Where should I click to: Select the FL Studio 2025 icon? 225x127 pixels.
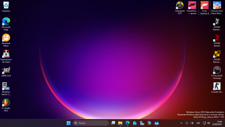pos(6,103)
